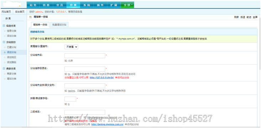Go to 网站首页 tab
The image size is (261, 128).
click(x=6, y=12)
